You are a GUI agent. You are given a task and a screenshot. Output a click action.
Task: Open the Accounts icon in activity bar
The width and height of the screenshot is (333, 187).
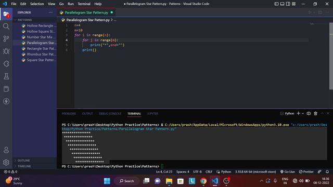pyautogui.click(x=6, y=150)
